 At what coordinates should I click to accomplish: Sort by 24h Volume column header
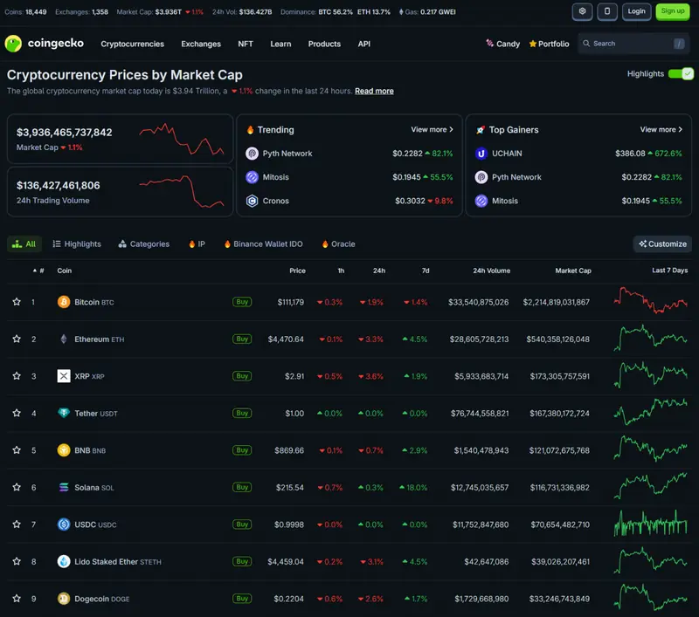coord(491,271)
